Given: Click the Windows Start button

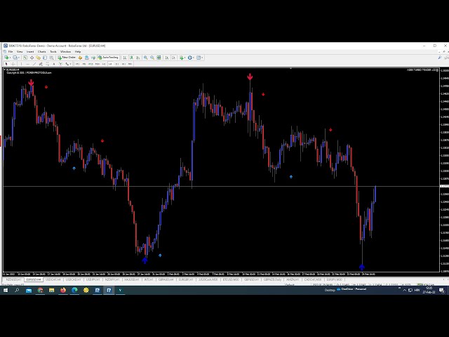Looking at the screenshot, I should (5, 289).
